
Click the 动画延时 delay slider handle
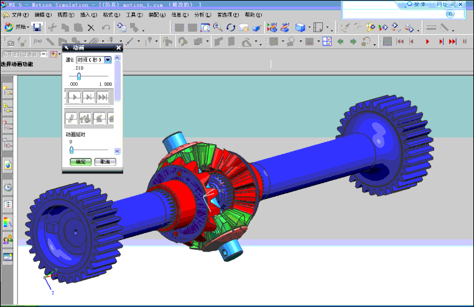tap(72, 150)
